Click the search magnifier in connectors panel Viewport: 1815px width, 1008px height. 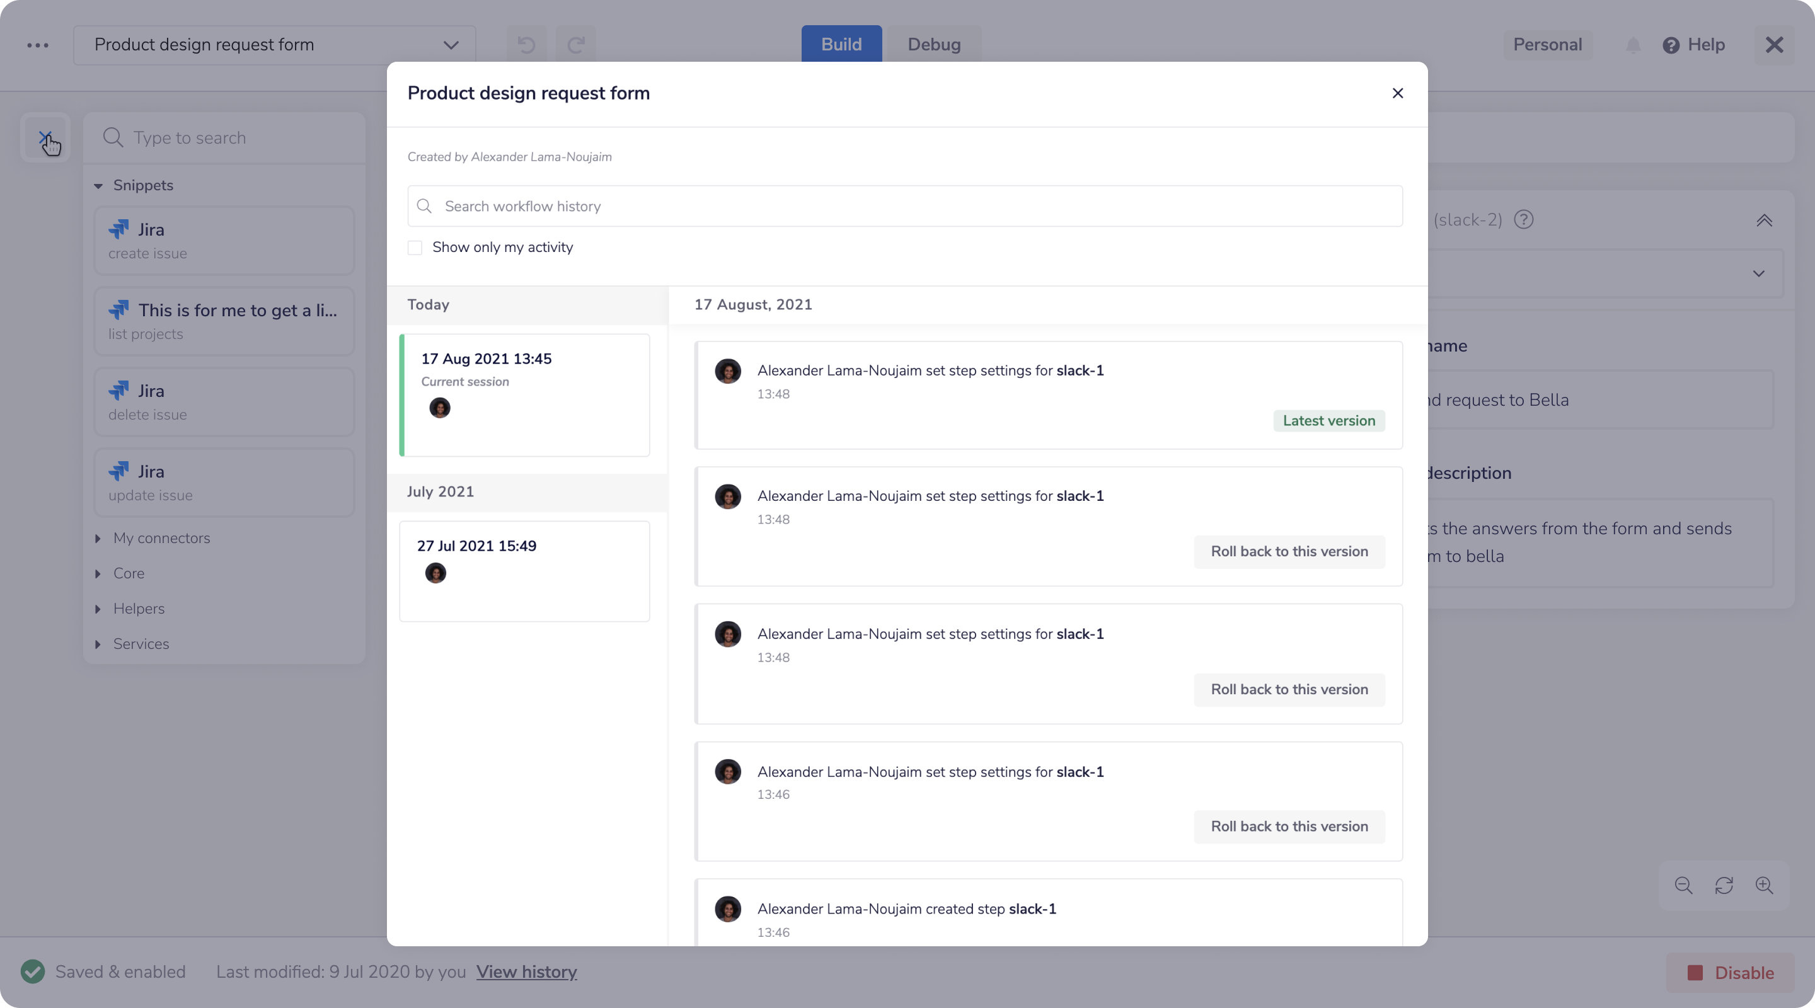[x=113, y=137]
